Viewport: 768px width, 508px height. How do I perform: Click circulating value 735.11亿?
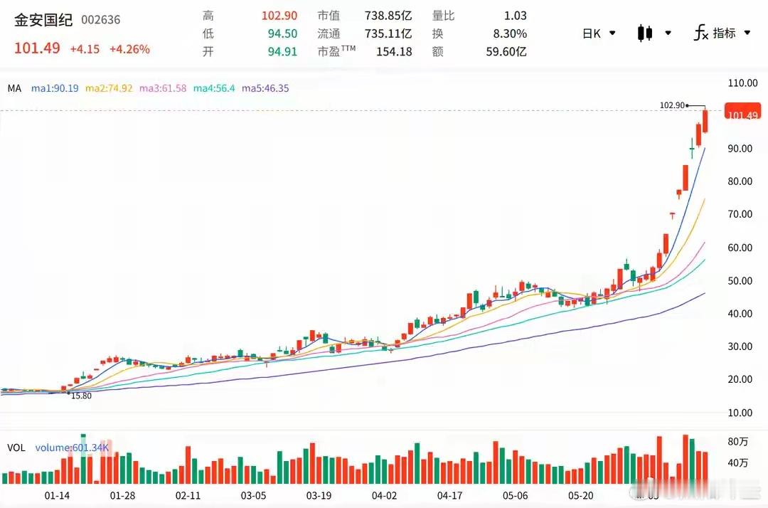(388, 33)
